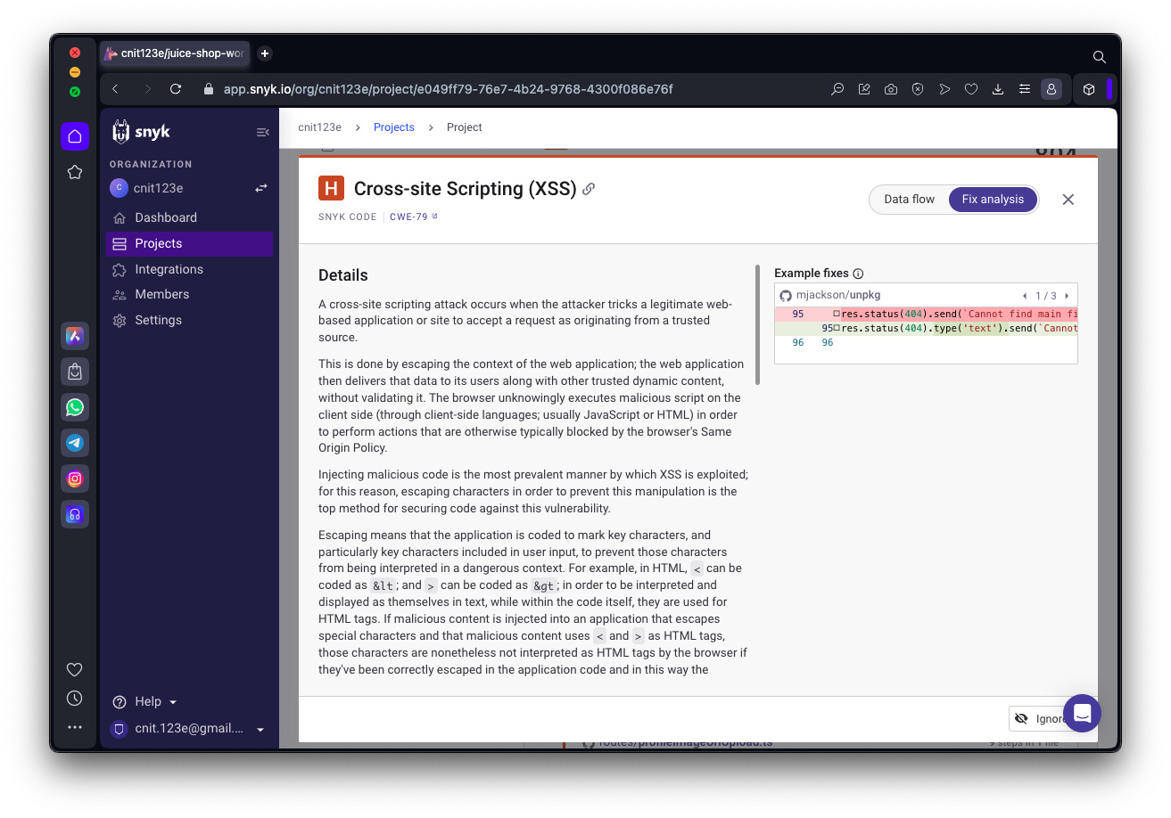The height and width of the screenshot is (818, 1171).
Task: Show the previous example fix
Action: [1025, 296]
